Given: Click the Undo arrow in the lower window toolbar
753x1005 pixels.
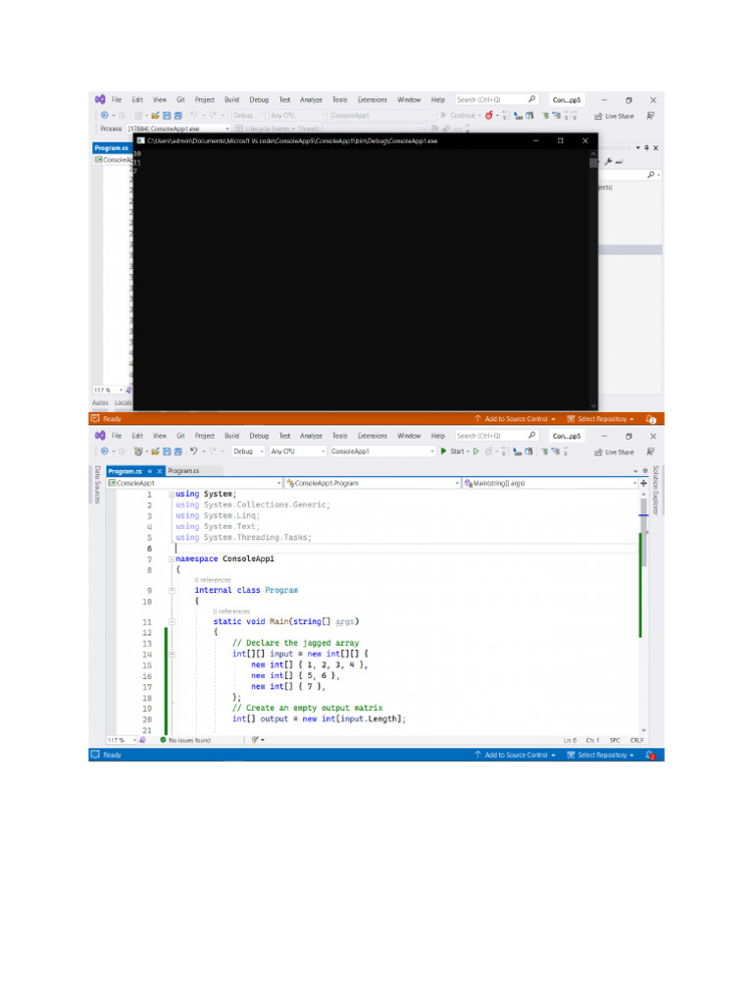Looking at the screenshot, I should [x=194, y=451].
